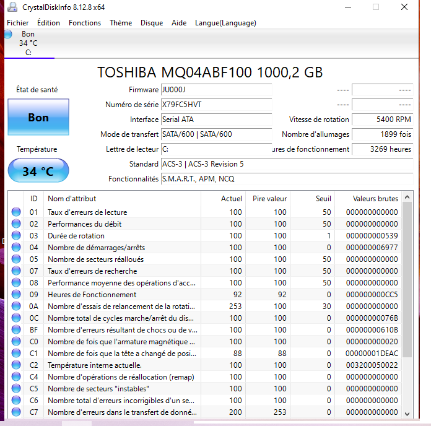Click status orb for attribute C7 row
The width and height of the screenshot is (431, 426).
pos(16,412)
